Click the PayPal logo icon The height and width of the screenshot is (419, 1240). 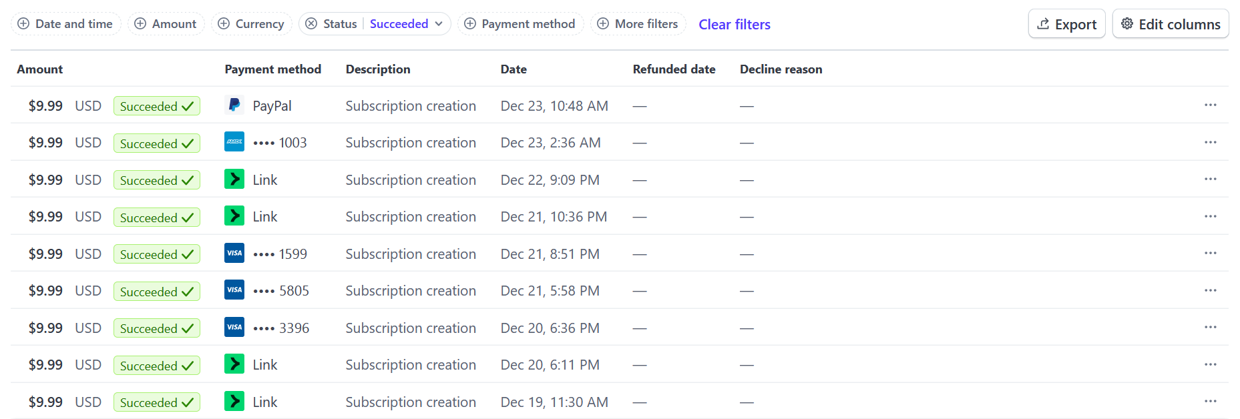click(x=234, y=105)
